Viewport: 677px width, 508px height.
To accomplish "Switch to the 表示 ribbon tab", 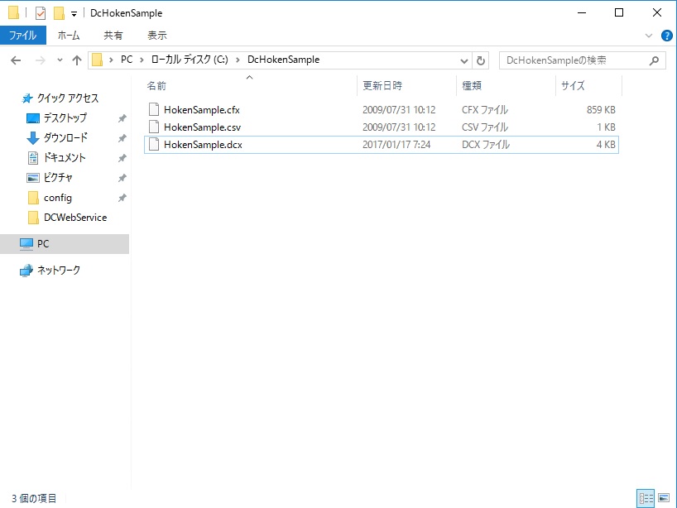I will [157, 36].
